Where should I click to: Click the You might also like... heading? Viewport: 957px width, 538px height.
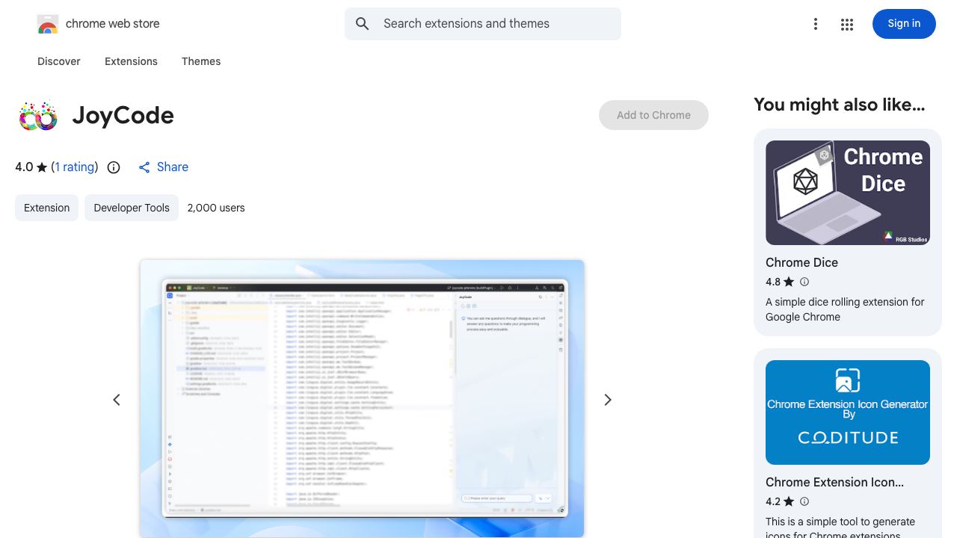[x=840, y=105]
